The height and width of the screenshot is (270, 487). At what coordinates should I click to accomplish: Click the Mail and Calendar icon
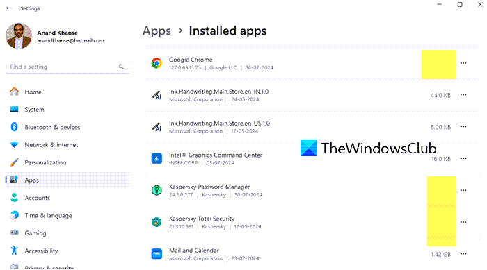tap(157, 254)
